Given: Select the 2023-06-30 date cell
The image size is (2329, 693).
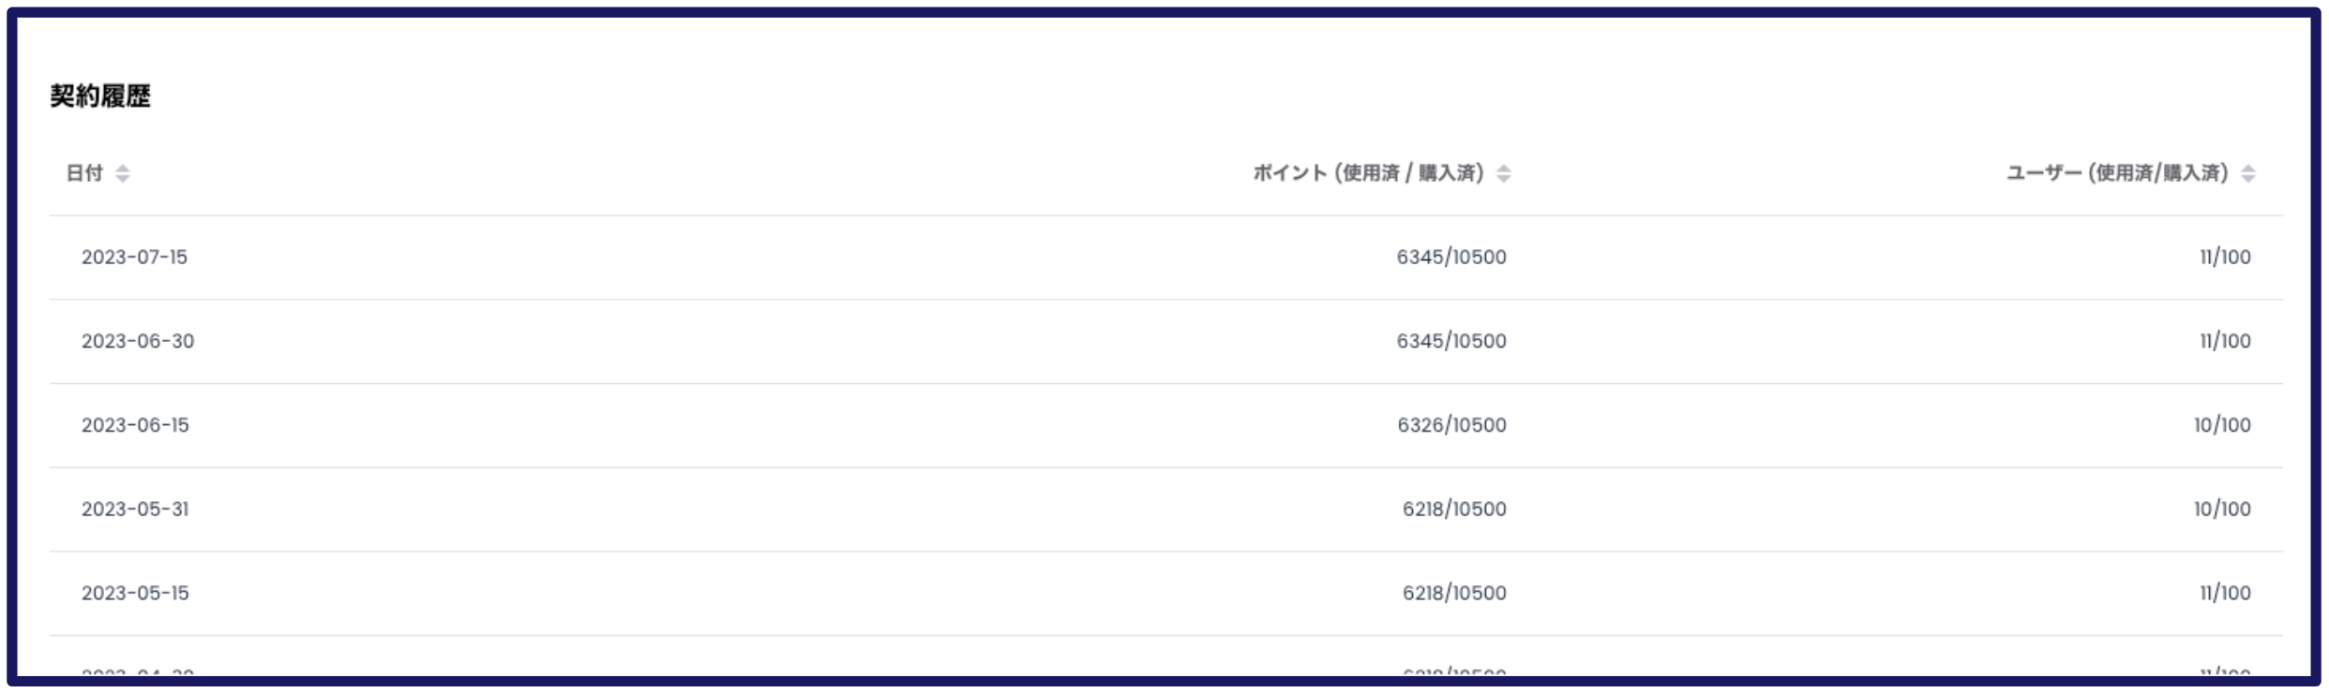Looking at the screenshot, I should click(138, 341).
